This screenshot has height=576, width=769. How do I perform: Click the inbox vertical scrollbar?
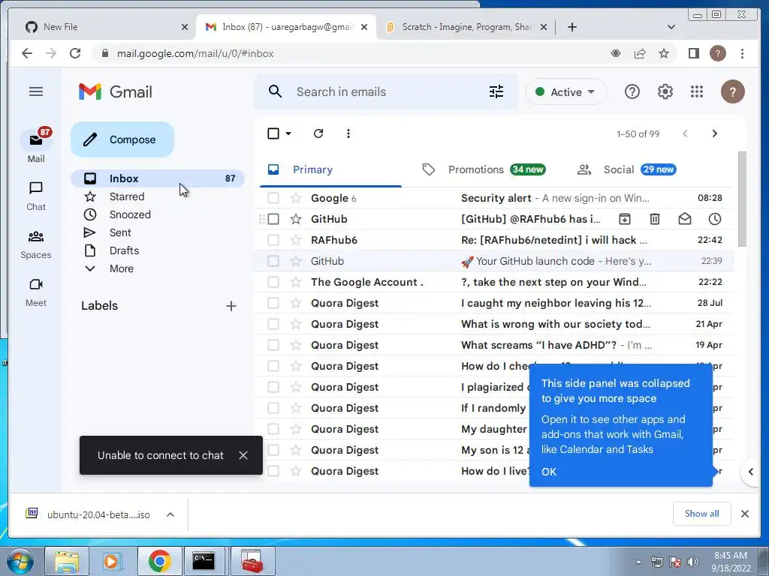[x=742, y=199]
